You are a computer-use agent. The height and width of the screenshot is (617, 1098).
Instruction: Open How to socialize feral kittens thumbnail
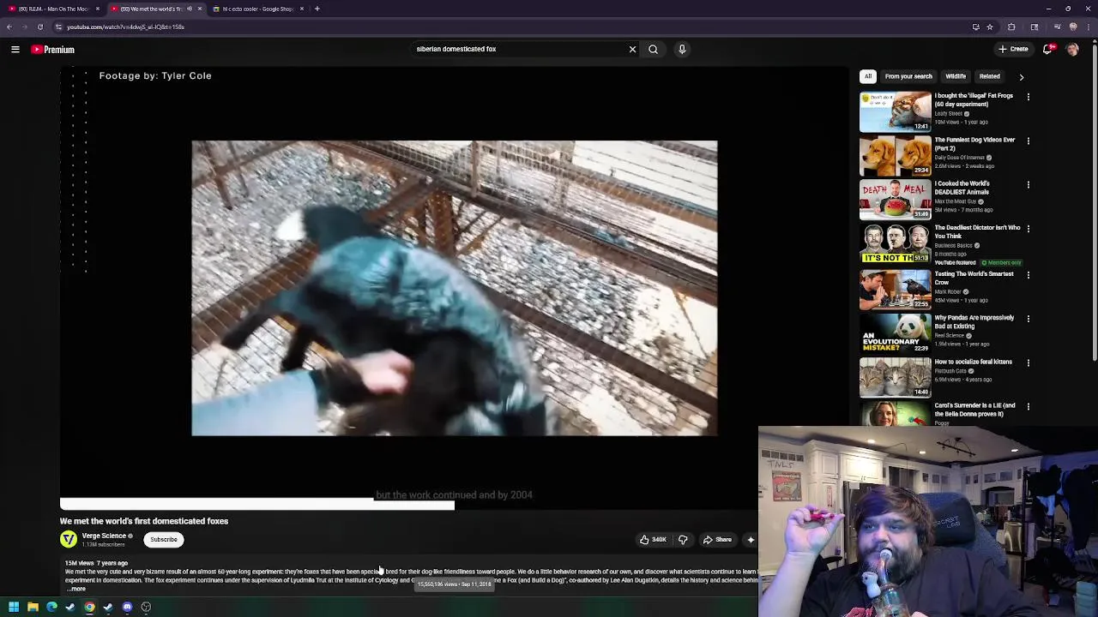point(895,377)
